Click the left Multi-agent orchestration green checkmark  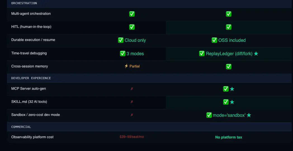click(x=132, y=14)
